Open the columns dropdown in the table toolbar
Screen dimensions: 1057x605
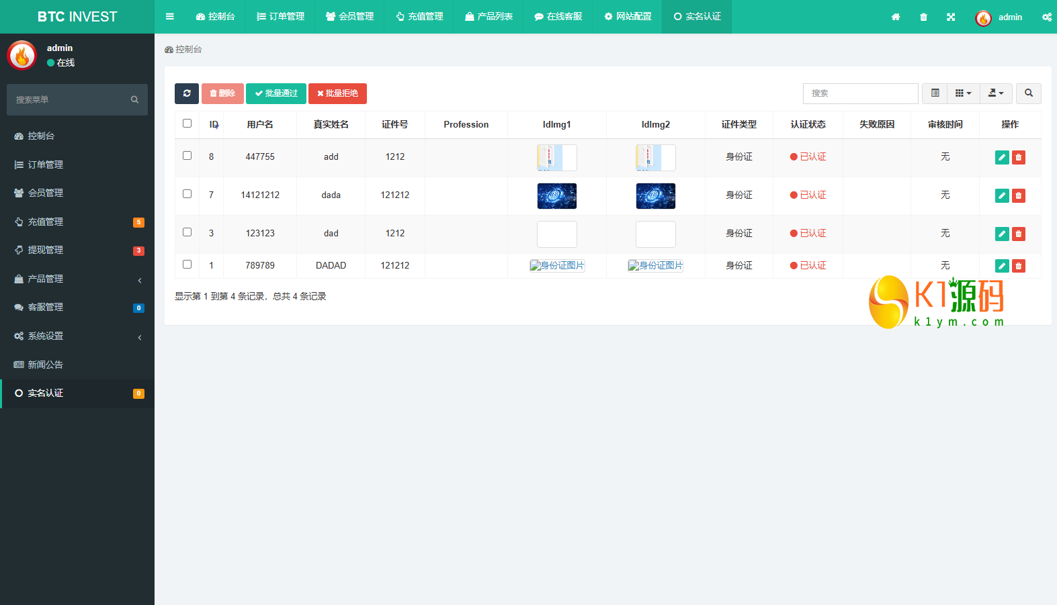tap(964, 93)
